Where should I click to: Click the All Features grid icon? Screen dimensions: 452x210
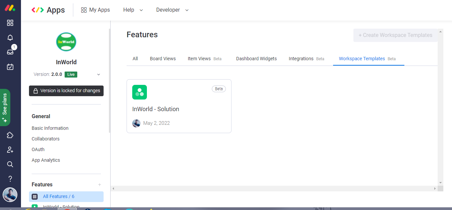pyautogui.click(x=35, y=197)
